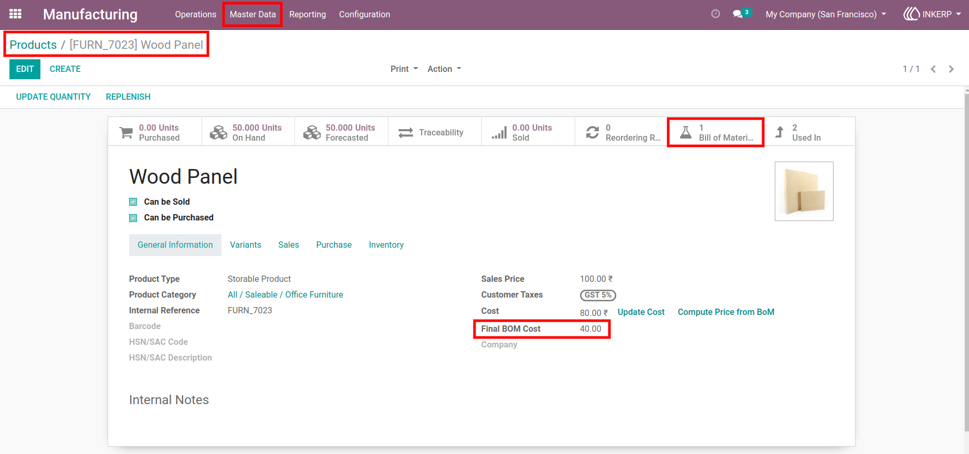Expand the Action dropdown
This screenshot has width=969, height=454.
444,69
